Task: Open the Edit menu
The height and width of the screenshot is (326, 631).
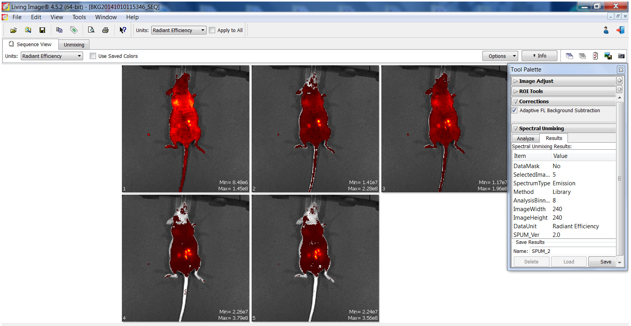Action: (36, 17)
